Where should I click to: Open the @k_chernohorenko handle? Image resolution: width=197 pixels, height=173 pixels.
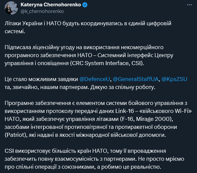tap(42, 11)
